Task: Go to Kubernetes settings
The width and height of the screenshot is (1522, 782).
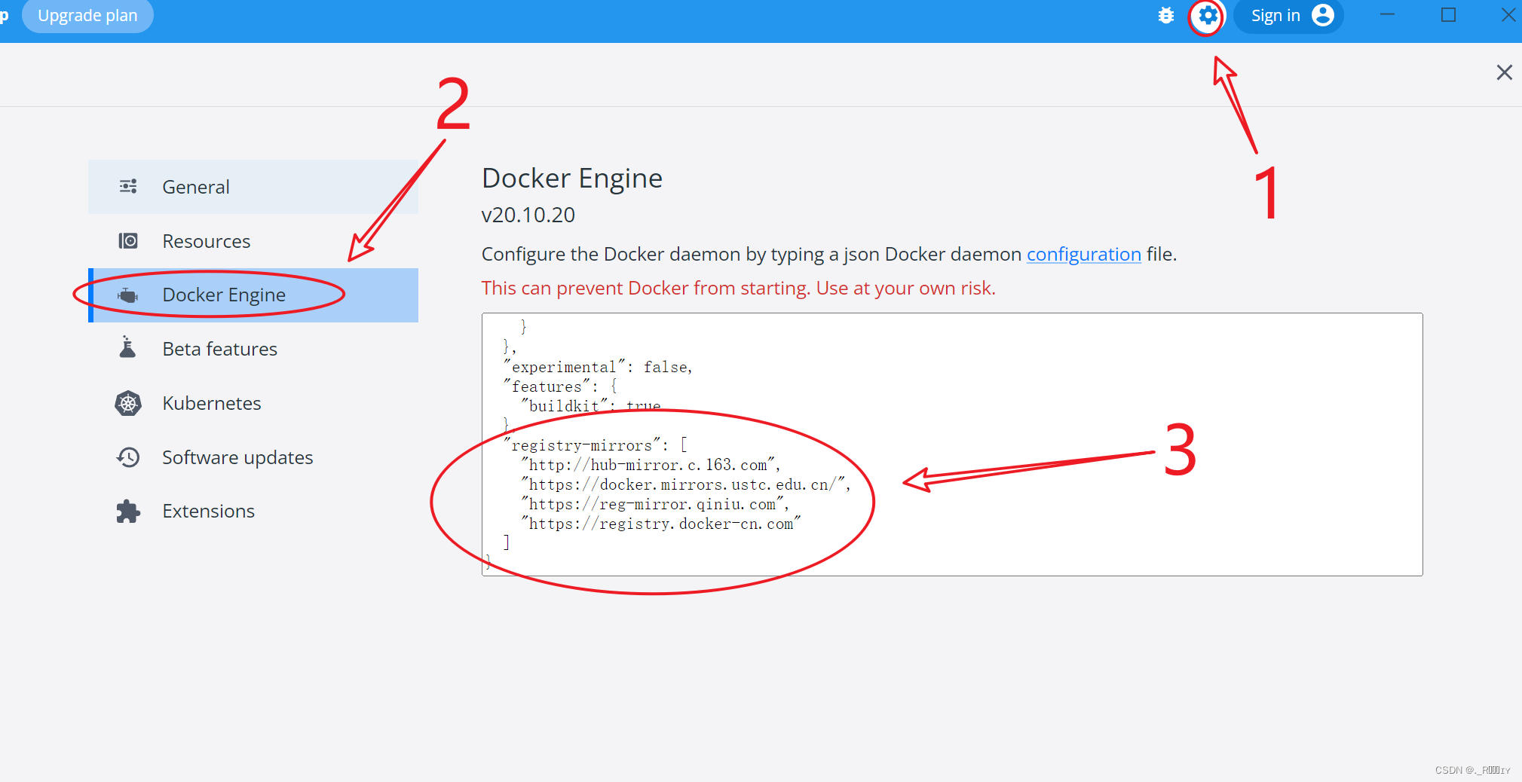Action: coord(253,403)
